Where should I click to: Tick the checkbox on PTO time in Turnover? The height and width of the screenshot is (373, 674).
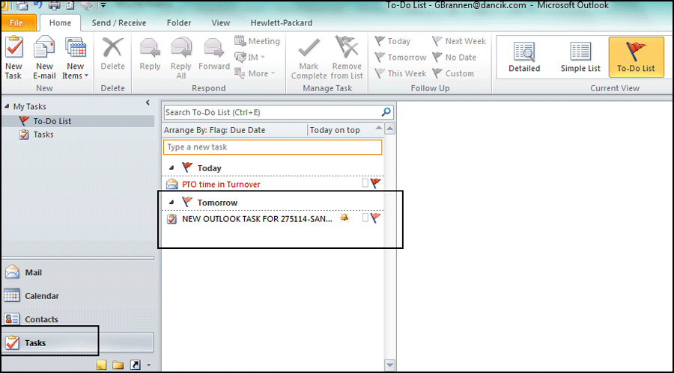tap(365, 183)
